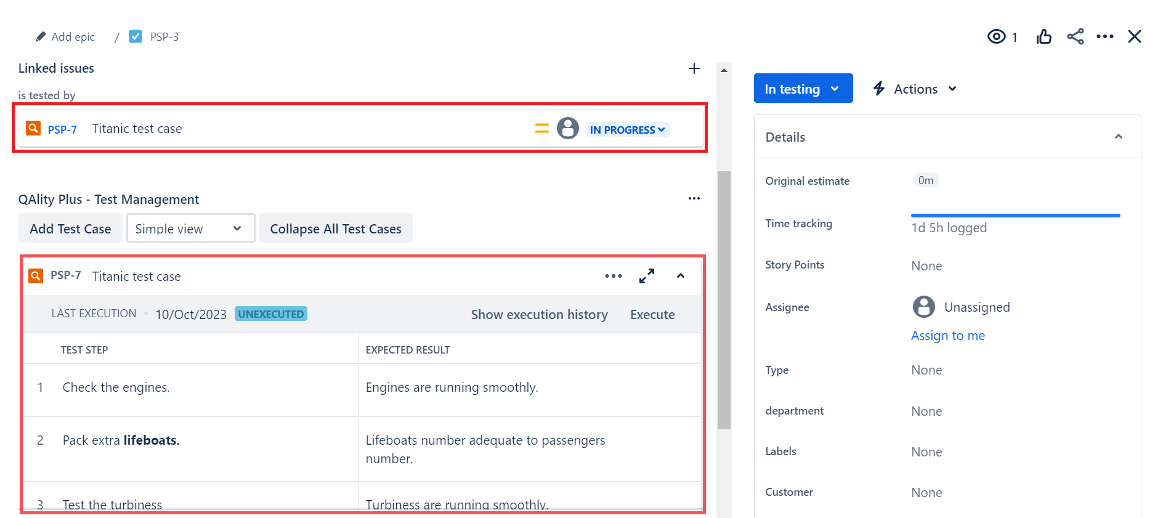This screenshot has height=518, width=1163.
Task: Click the thumbs-up vote icon
Action: tap(1044, 37)
